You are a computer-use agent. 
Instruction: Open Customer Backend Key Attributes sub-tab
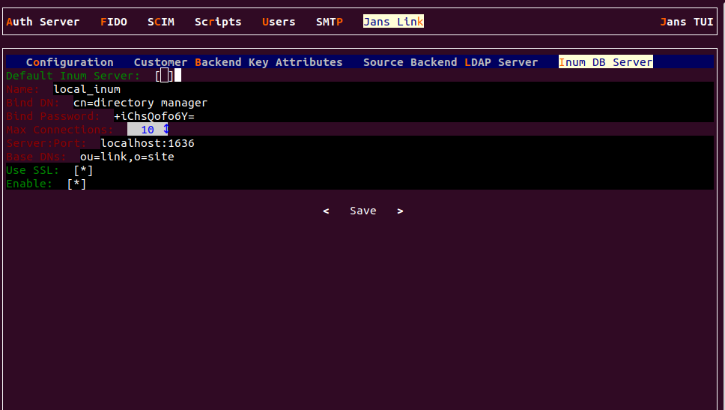tap(237, 62)
